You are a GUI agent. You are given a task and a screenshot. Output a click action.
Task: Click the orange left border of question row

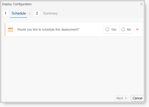click(5, 30)
